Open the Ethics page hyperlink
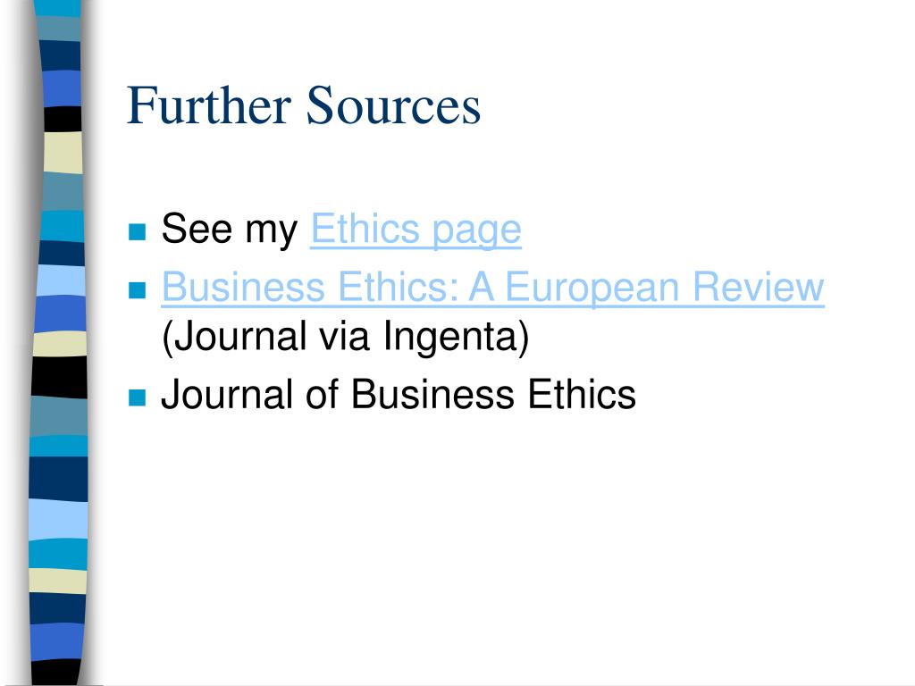Image resolution: width=915 pixels, height=686 pixels. [x=416, y=230]
